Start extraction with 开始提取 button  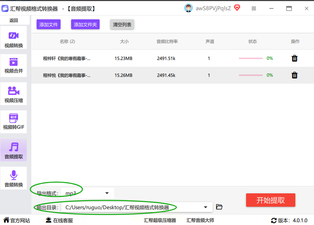click(271, 200)
